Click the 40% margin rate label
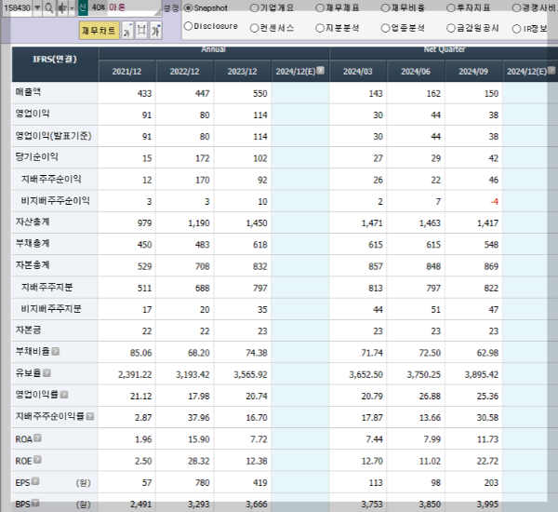 (x=99, y=7)
